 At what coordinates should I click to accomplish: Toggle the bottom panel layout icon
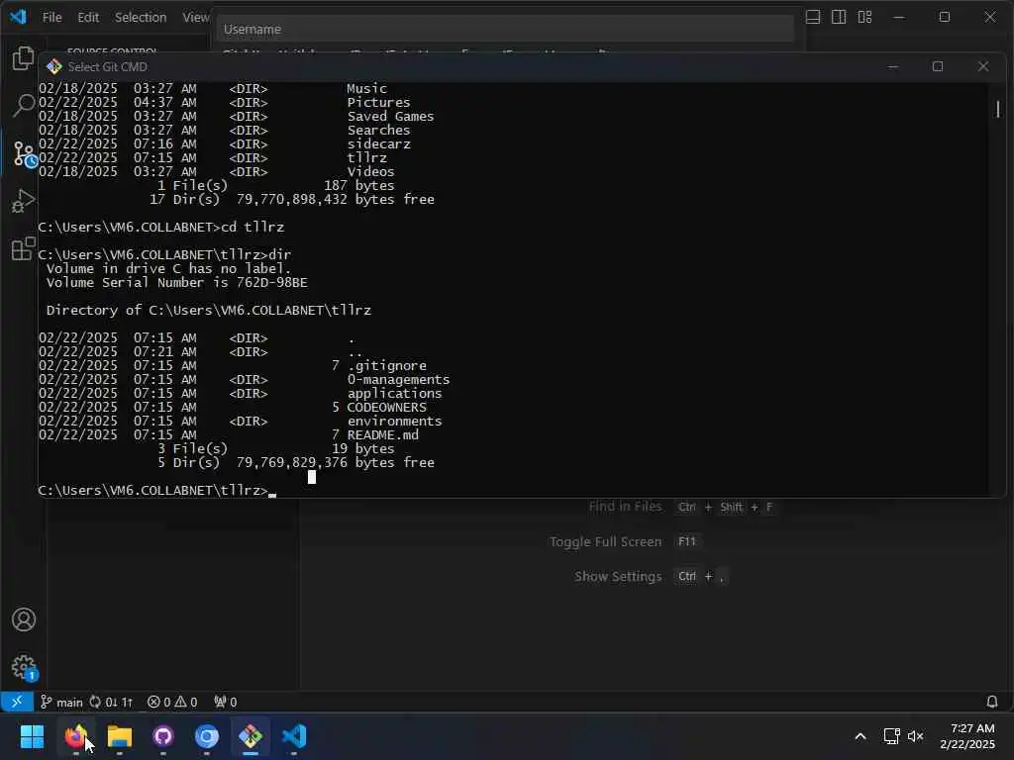813,17
